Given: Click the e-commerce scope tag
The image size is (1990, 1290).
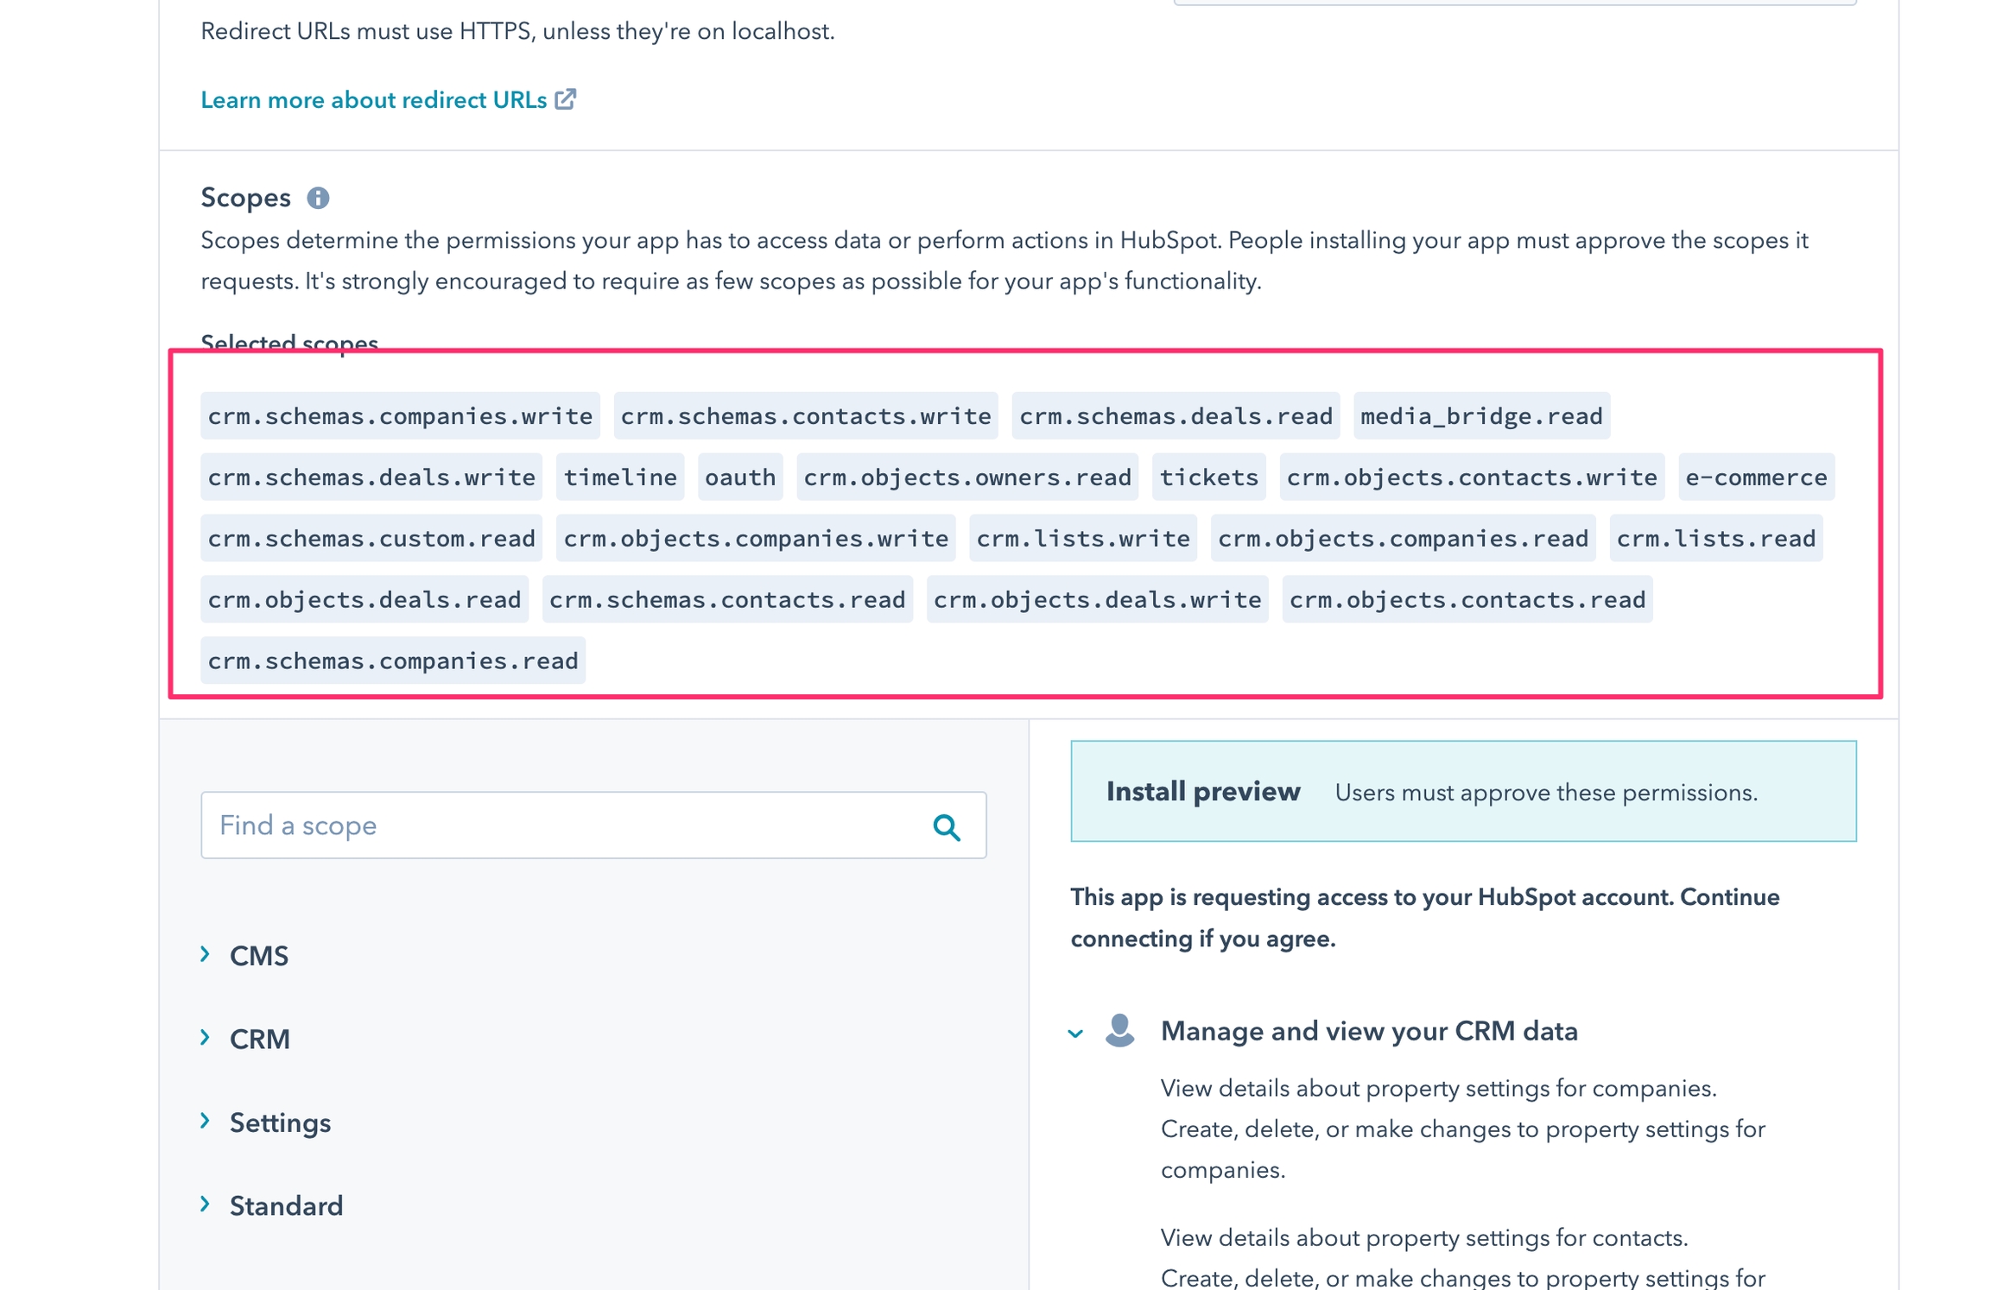Looking at the screenshot, I should tap(1755, 477).
